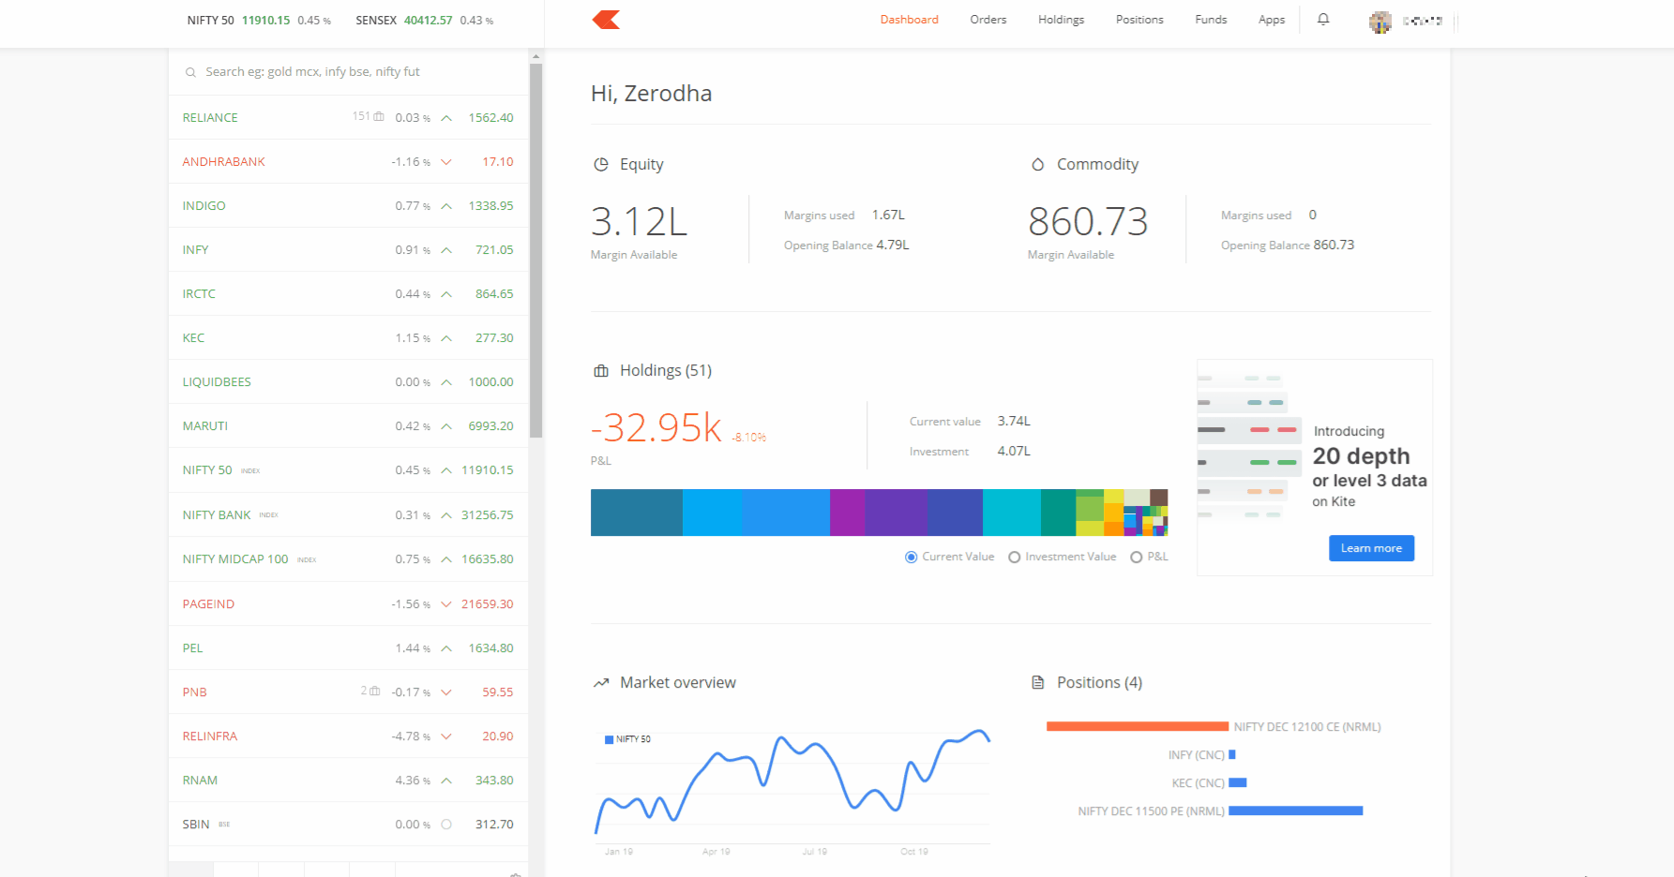Click the KEC (CNC) position label
Viewport: 1674px width, 877px height.
[1198, 783]
